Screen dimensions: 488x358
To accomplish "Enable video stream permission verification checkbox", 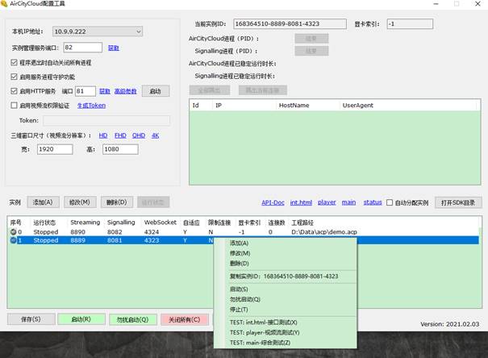I will coord(14,105).
